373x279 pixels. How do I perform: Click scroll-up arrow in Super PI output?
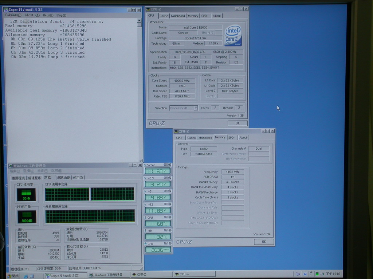click(139, 21)
